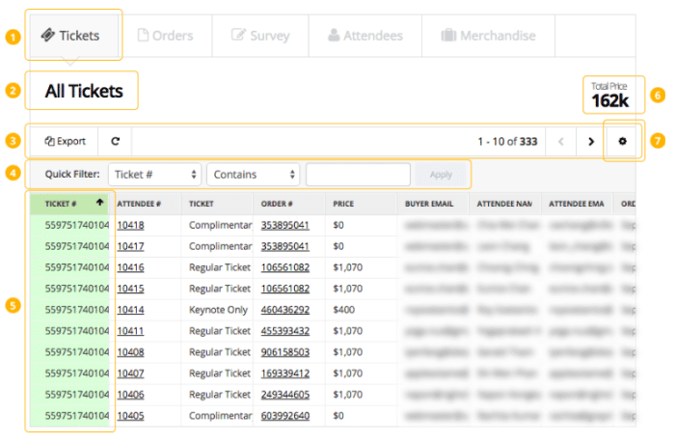Open order link 906158503

(x=284, y=352)
